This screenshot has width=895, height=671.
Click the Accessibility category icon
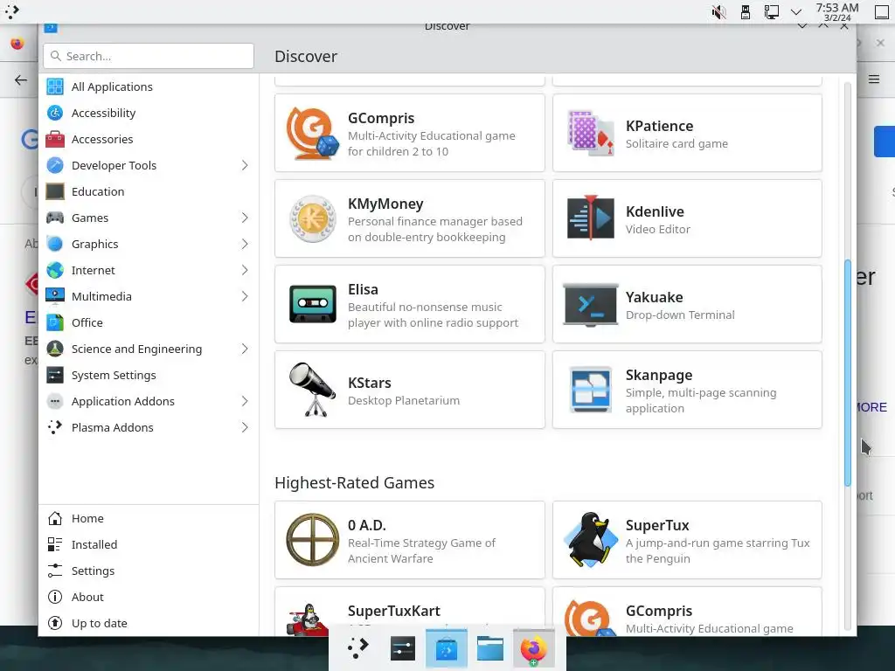coord(55,113)
